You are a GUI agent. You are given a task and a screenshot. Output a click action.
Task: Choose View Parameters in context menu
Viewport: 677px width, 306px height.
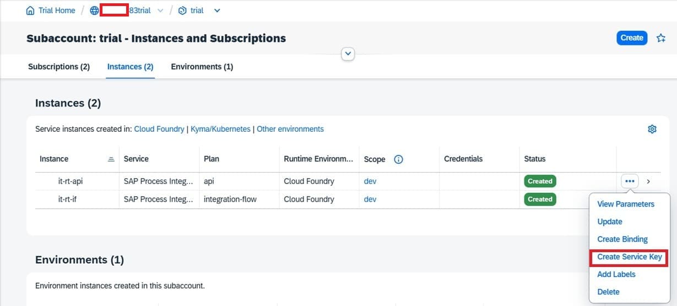[x=626, y=204]
